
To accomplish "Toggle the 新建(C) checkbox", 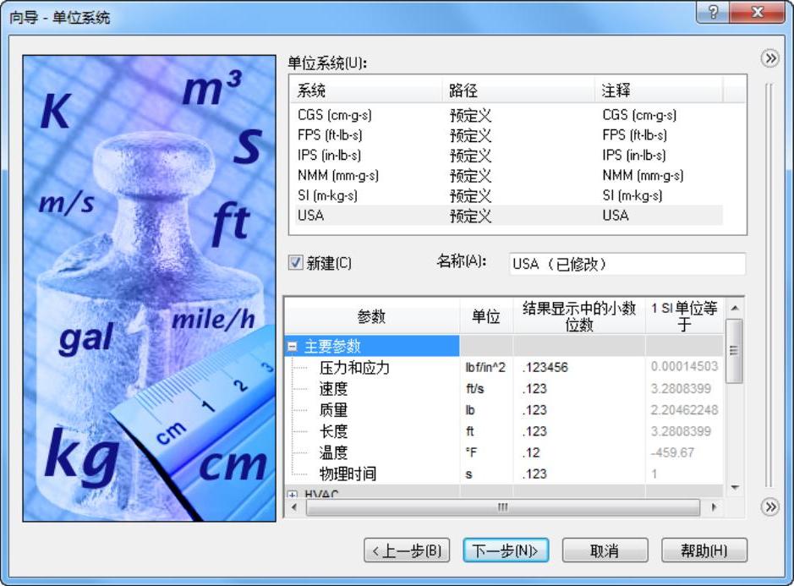I will pyautogui.click(x=295, y=263).
